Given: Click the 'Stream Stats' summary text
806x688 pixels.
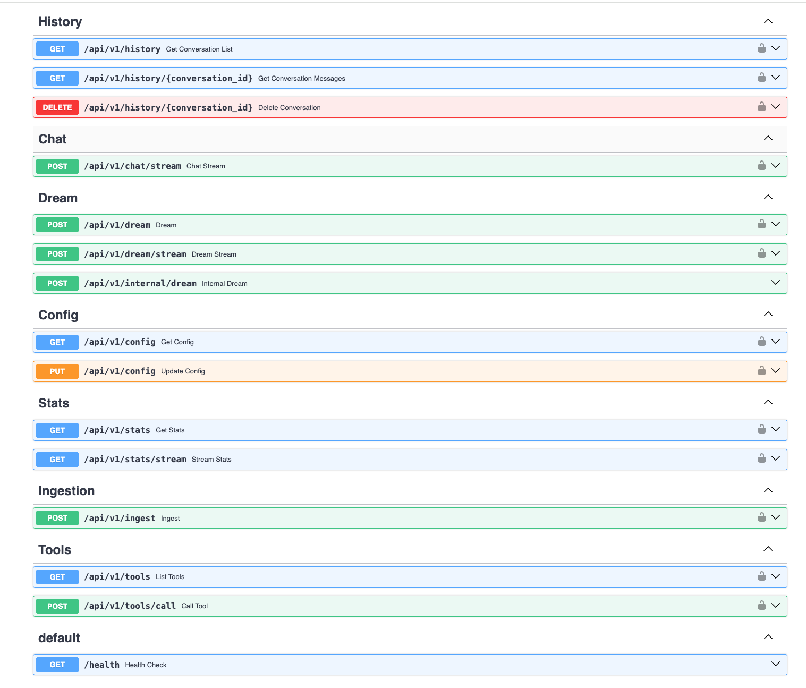Looking at the screenshot, I should pos(211,459).
